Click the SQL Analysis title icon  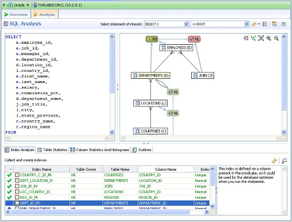tap(6, 24)
